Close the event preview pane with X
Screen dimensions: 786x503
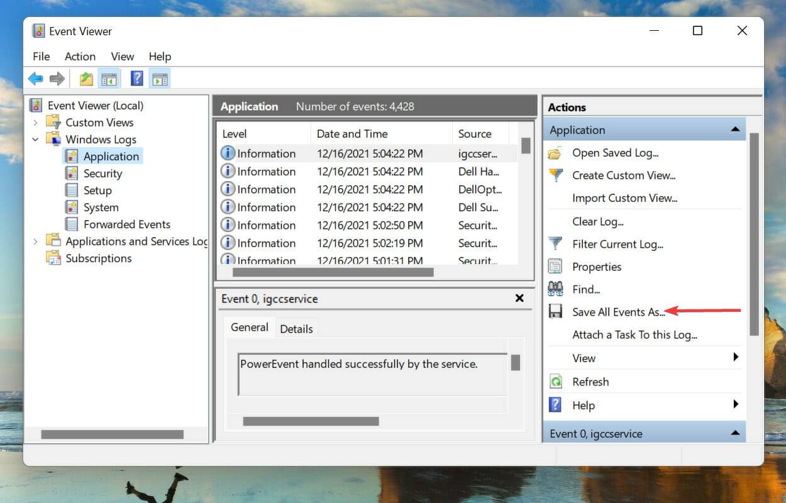pyautogui.click(x=519, y=298)
